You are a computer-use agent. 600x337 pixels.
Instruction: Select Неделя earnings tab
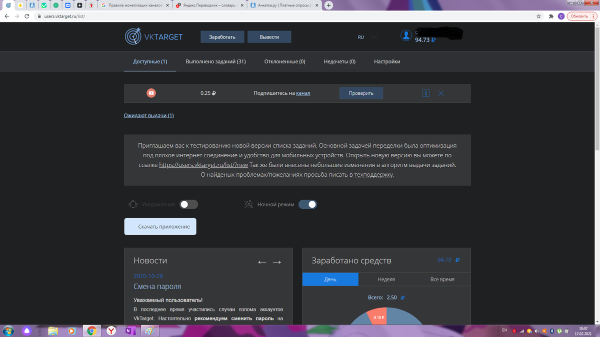386,279
